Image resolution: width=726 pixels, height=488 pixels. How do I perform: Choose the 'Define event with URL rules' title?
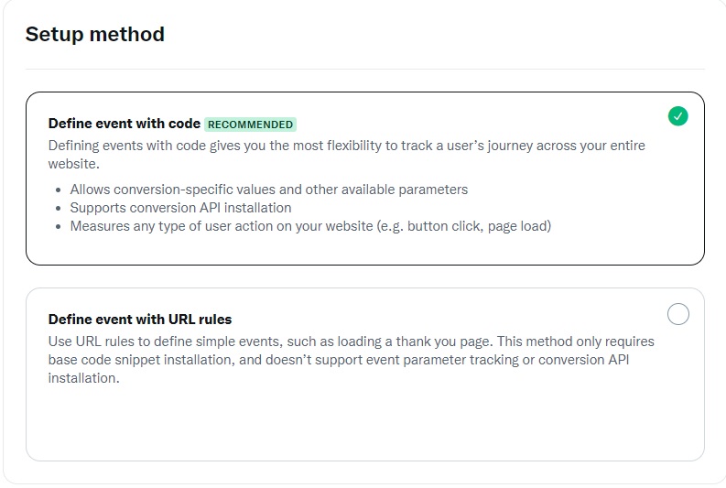click(140, 320)
